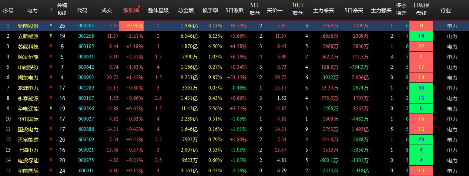Click the marker icon beside 华电辽能

[51, 109]
